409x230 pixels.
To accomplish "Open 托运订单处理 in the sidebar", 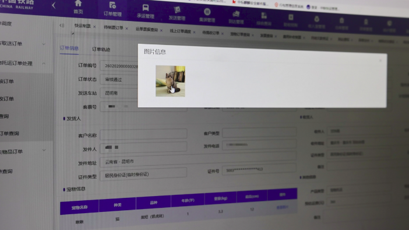I will click(x=16, y=63).
